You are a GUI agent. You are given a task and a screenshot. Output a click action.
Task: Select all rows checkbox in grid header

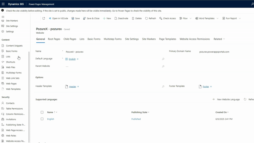pyautogui.click(x=42, y=112)
